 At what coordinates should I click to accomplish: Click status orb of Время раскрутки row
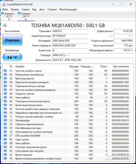point(5,78)
